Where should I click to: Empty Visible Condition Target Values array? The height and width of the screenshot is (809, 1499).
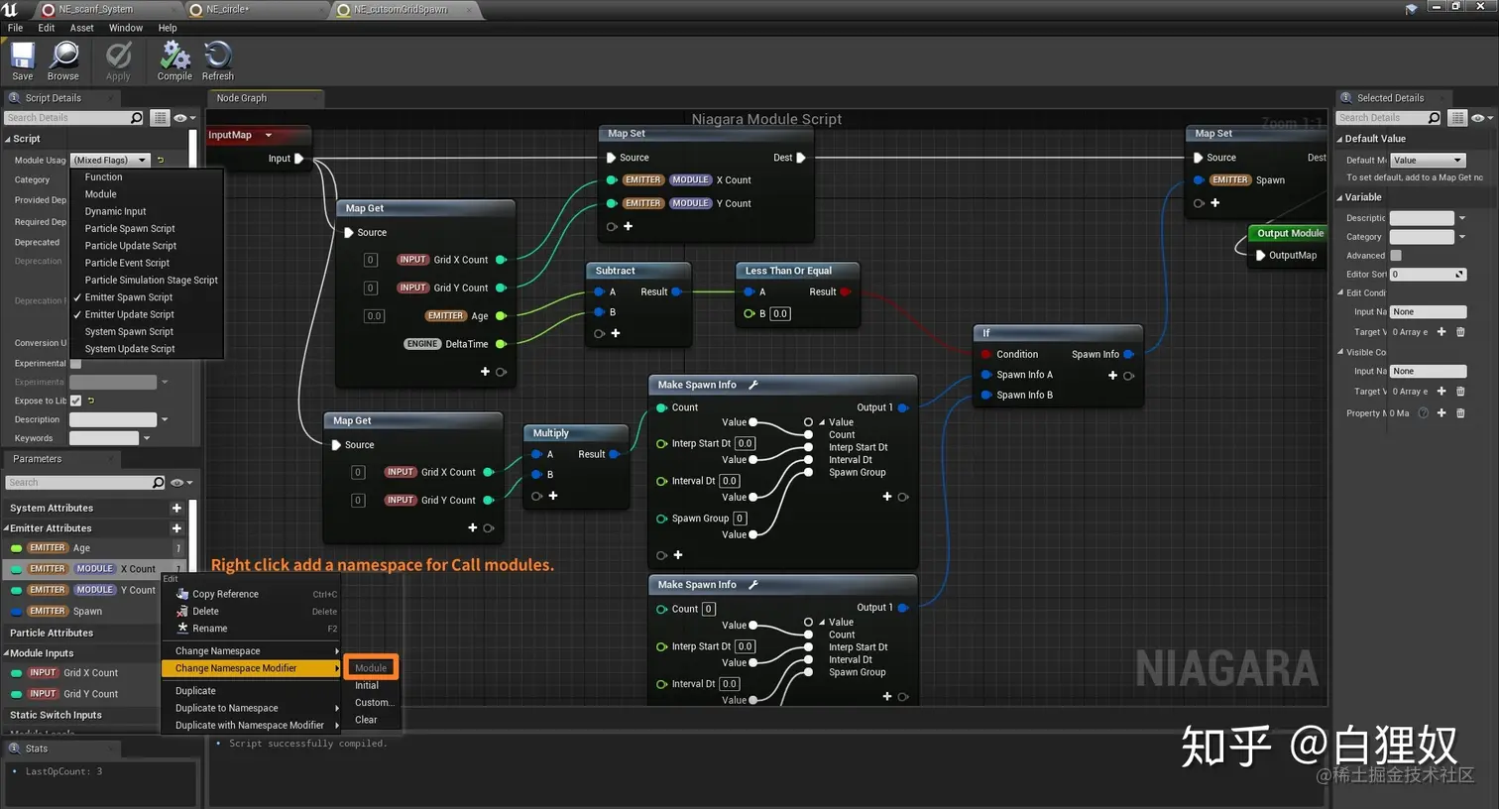(1460, 392)
